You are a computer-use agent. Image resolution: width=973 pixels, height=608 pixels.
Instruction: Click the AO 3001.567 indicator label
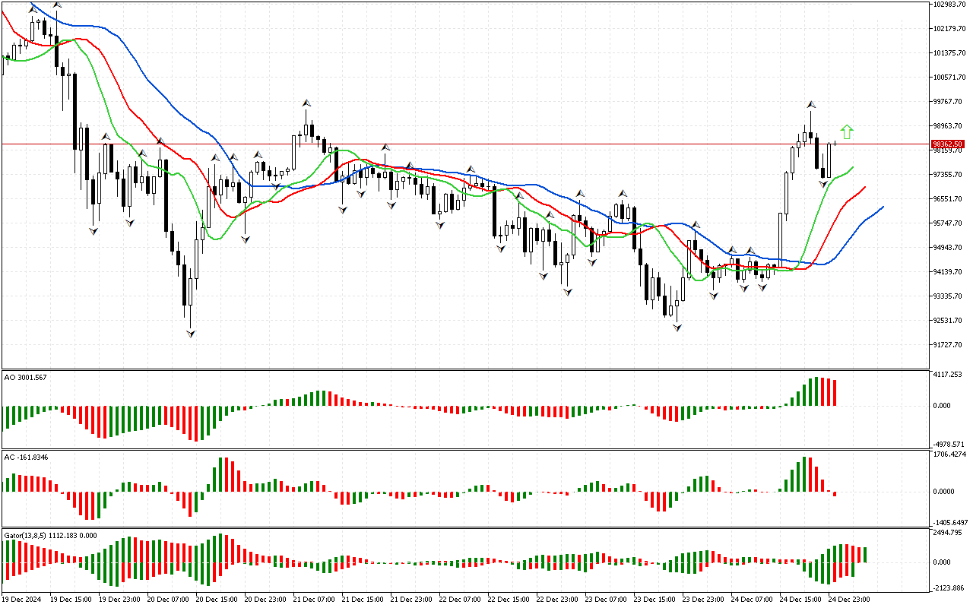click(26, 378)
